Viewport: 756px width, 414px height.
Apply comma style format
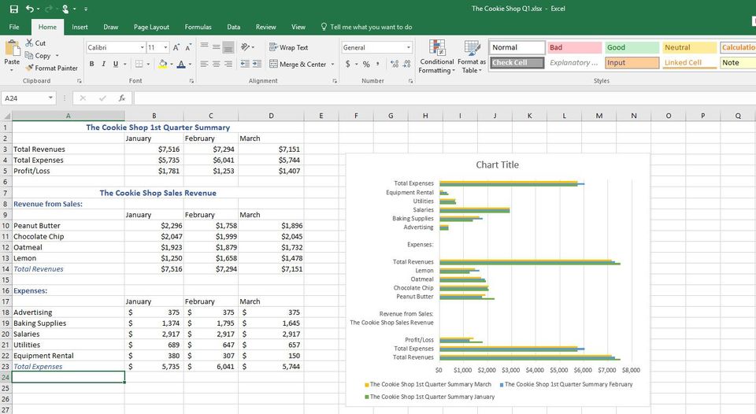tap(378, 64)
